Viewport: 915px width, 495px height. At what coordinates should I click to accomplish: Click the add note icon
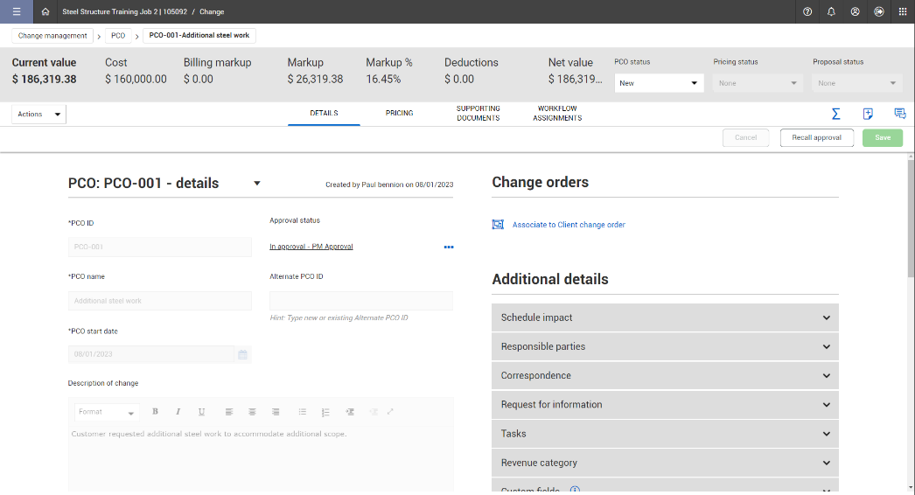point(868,114)
